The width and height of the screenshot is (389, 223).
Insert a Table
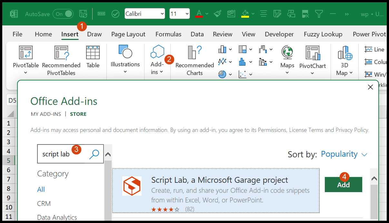[93, 58]
